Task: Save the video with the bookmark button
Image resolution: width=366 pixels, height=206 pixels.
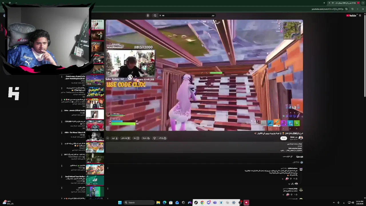Action: coord(136,138)
